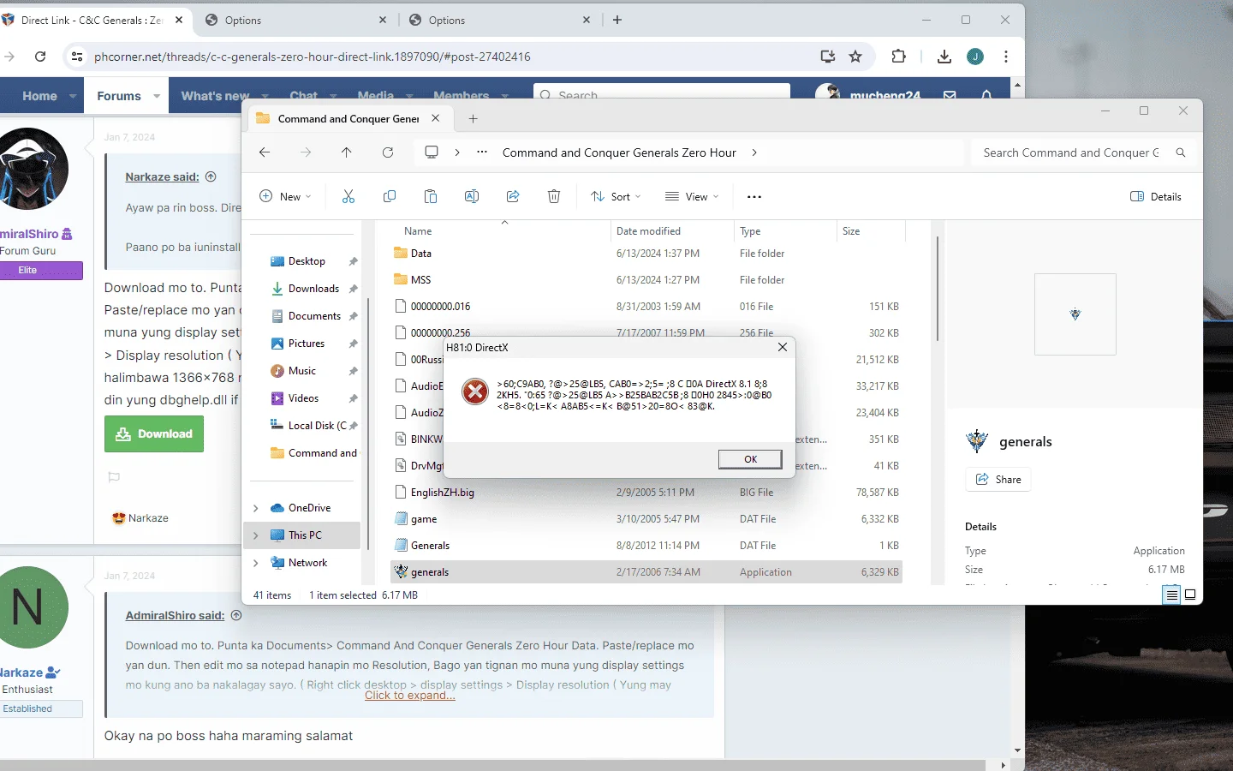Sort files by Date modified column
Viewport: 1233px width, 771px height.
pyautogui.click(x=648, y=231)
